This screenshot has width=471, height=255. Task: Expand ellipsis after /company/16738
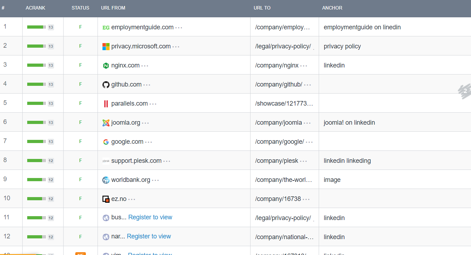[306, 199]
